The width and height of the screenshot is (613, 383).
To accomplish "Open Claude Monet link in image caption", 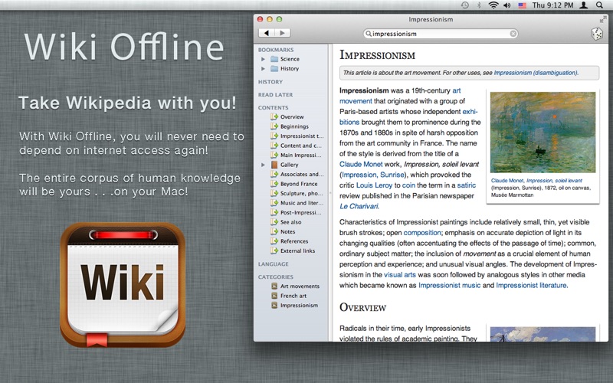I will 508,181.
